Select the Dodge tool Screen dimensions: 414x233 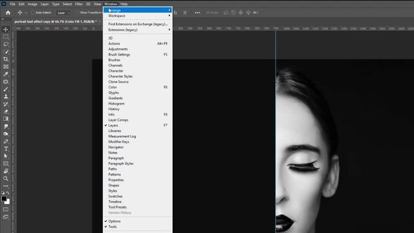click(x=6, y=134)
